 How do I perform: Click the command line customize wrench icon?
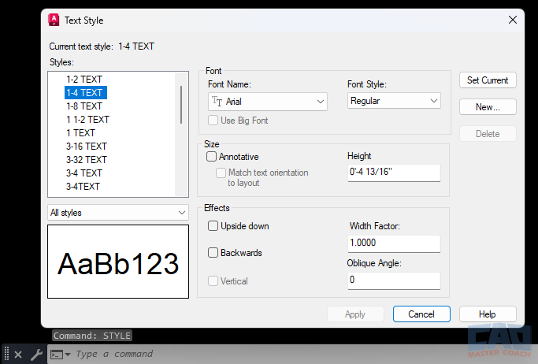[37, 354]
